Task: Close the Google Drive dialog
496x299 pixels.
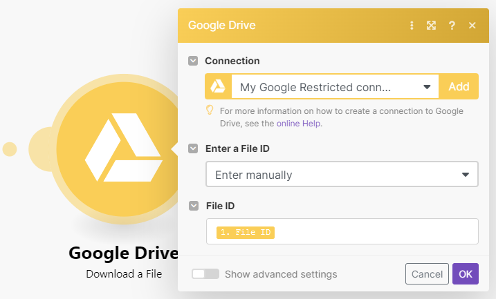Action: [472, 26]
